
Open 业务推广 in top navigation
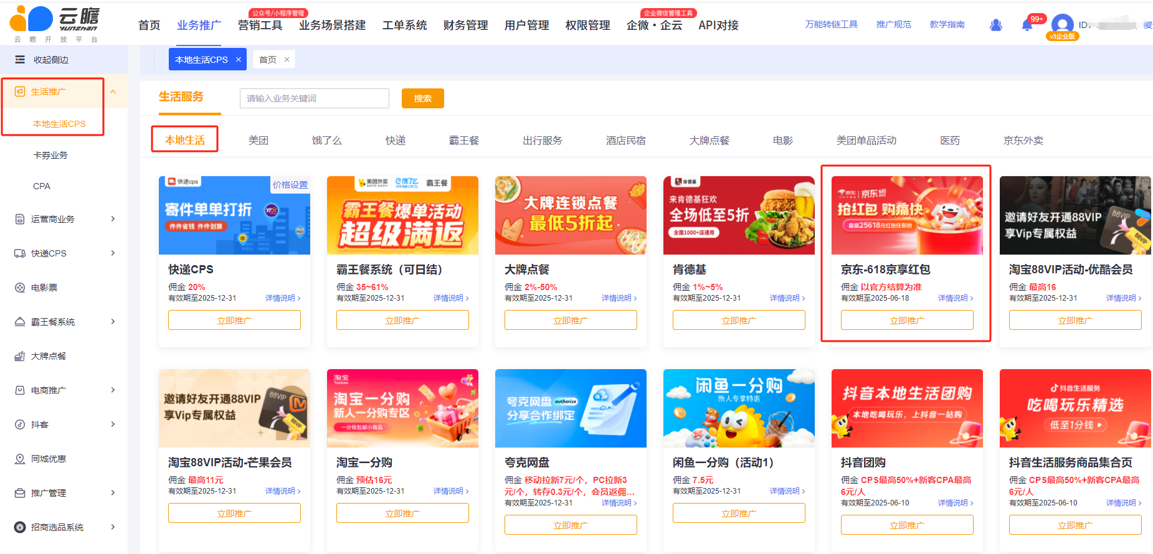(x=199, y=26)
